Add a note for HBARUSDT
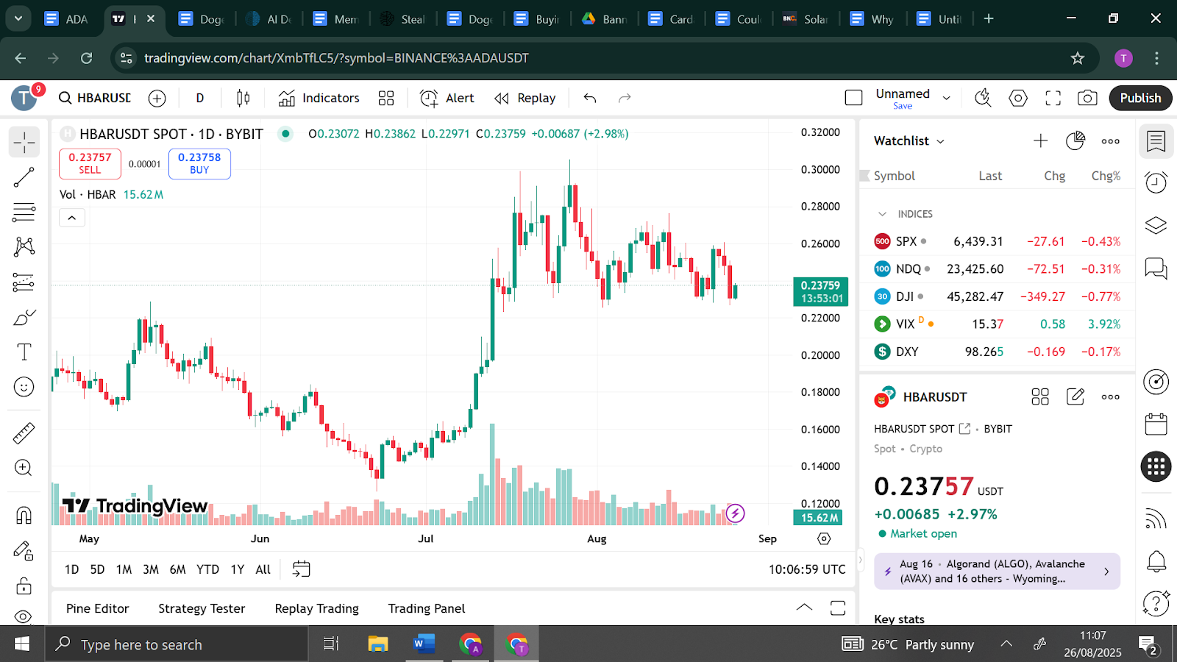1177x662 pixels. click(1075, 397)
